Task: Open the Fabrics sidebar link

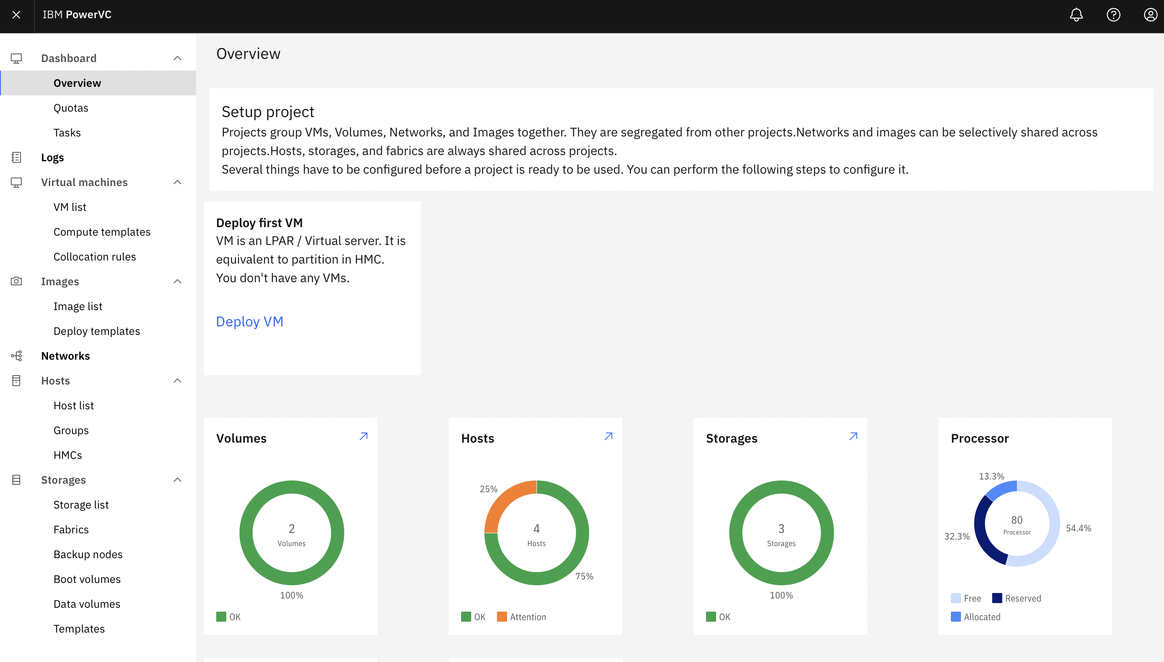Action: click(x=71, y=529)
